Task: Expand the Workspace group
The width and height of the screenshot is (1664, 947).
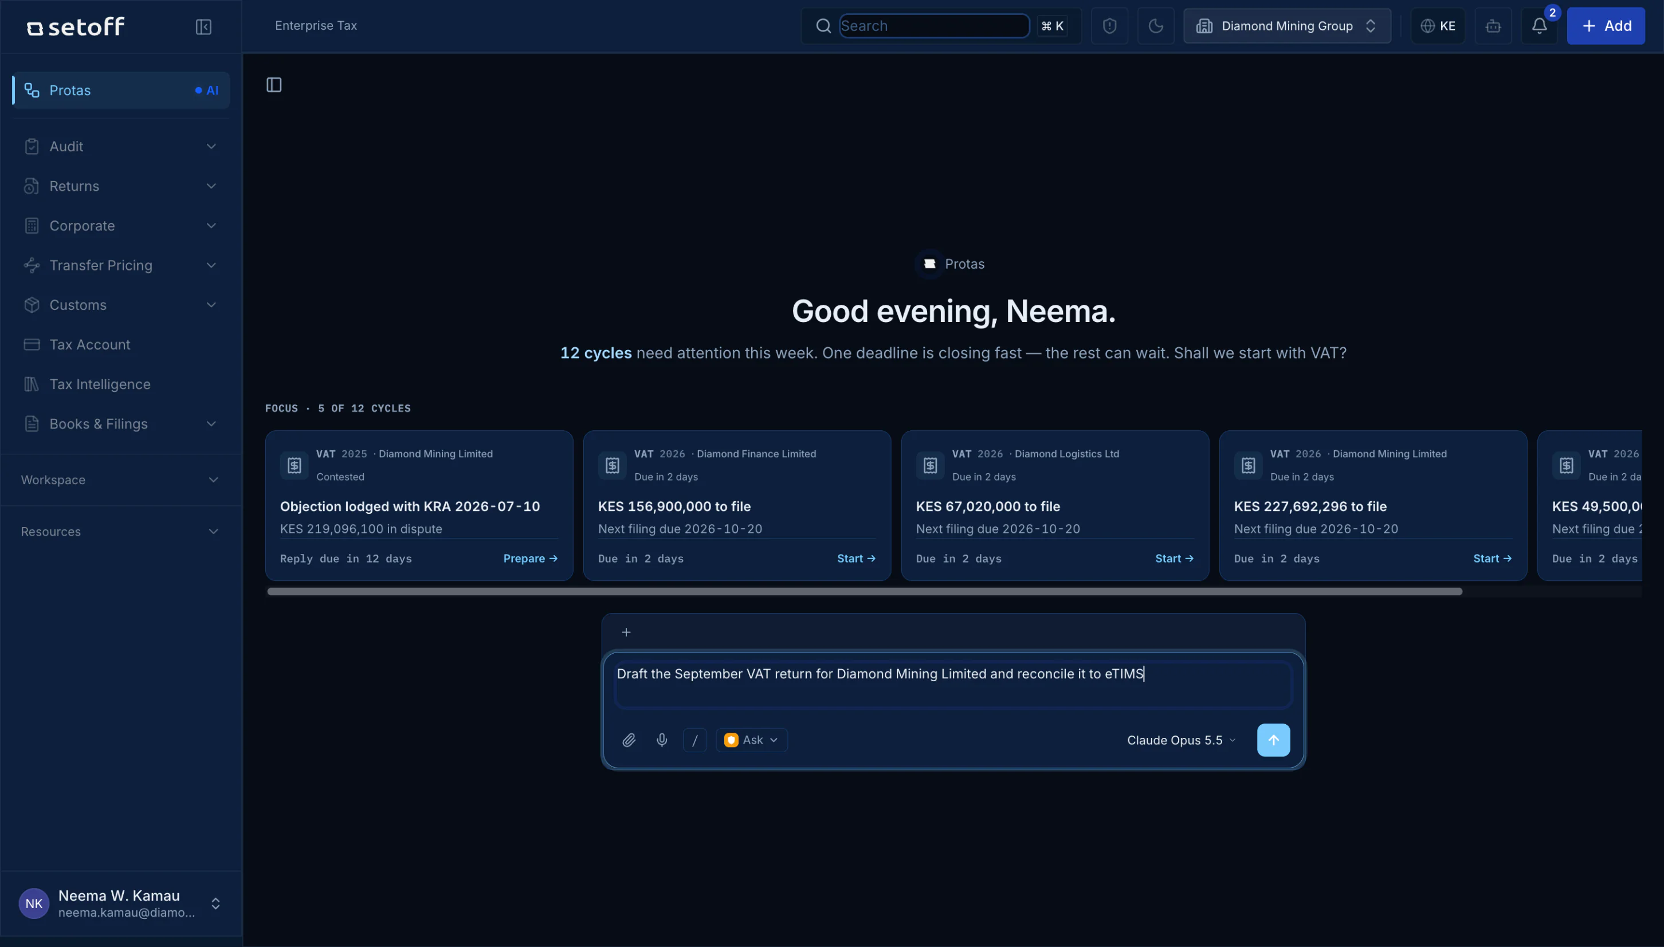Action: point(120,480)
